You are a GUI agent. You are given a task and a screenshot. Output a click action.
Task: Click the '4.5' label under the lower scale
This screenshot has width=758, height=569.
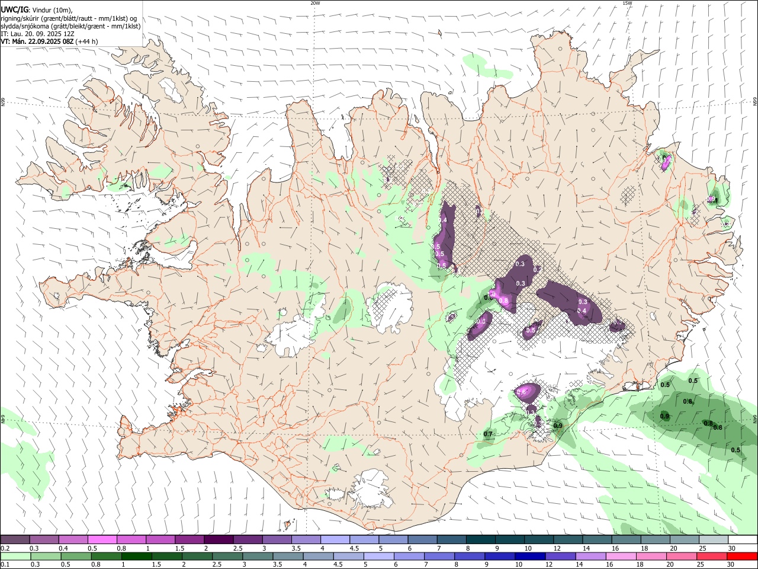[338, 564]
